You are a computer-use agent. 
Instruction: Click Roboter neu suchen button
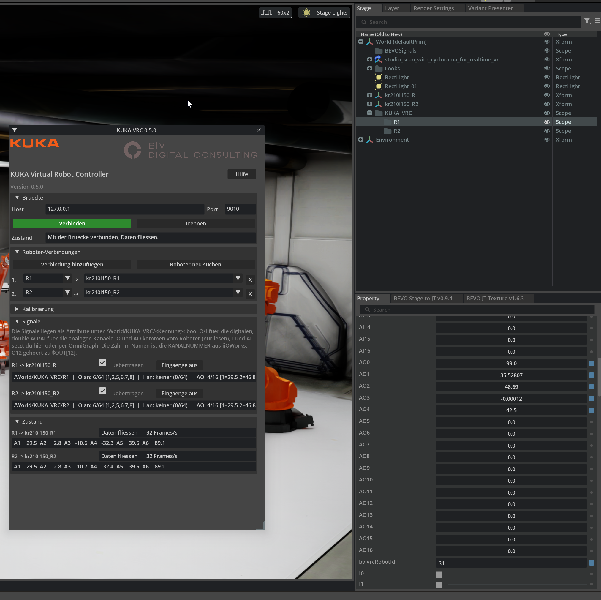click(195, 265)
